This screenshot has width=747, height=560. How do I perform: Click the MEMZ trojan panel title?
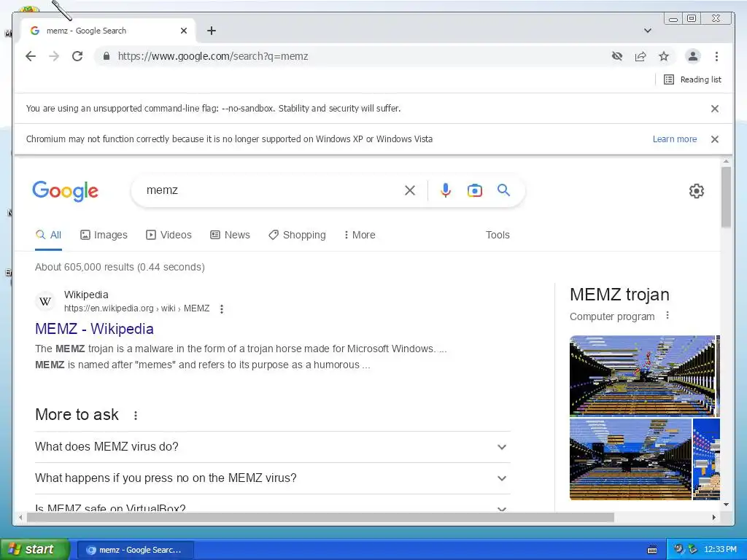[619, 295]
